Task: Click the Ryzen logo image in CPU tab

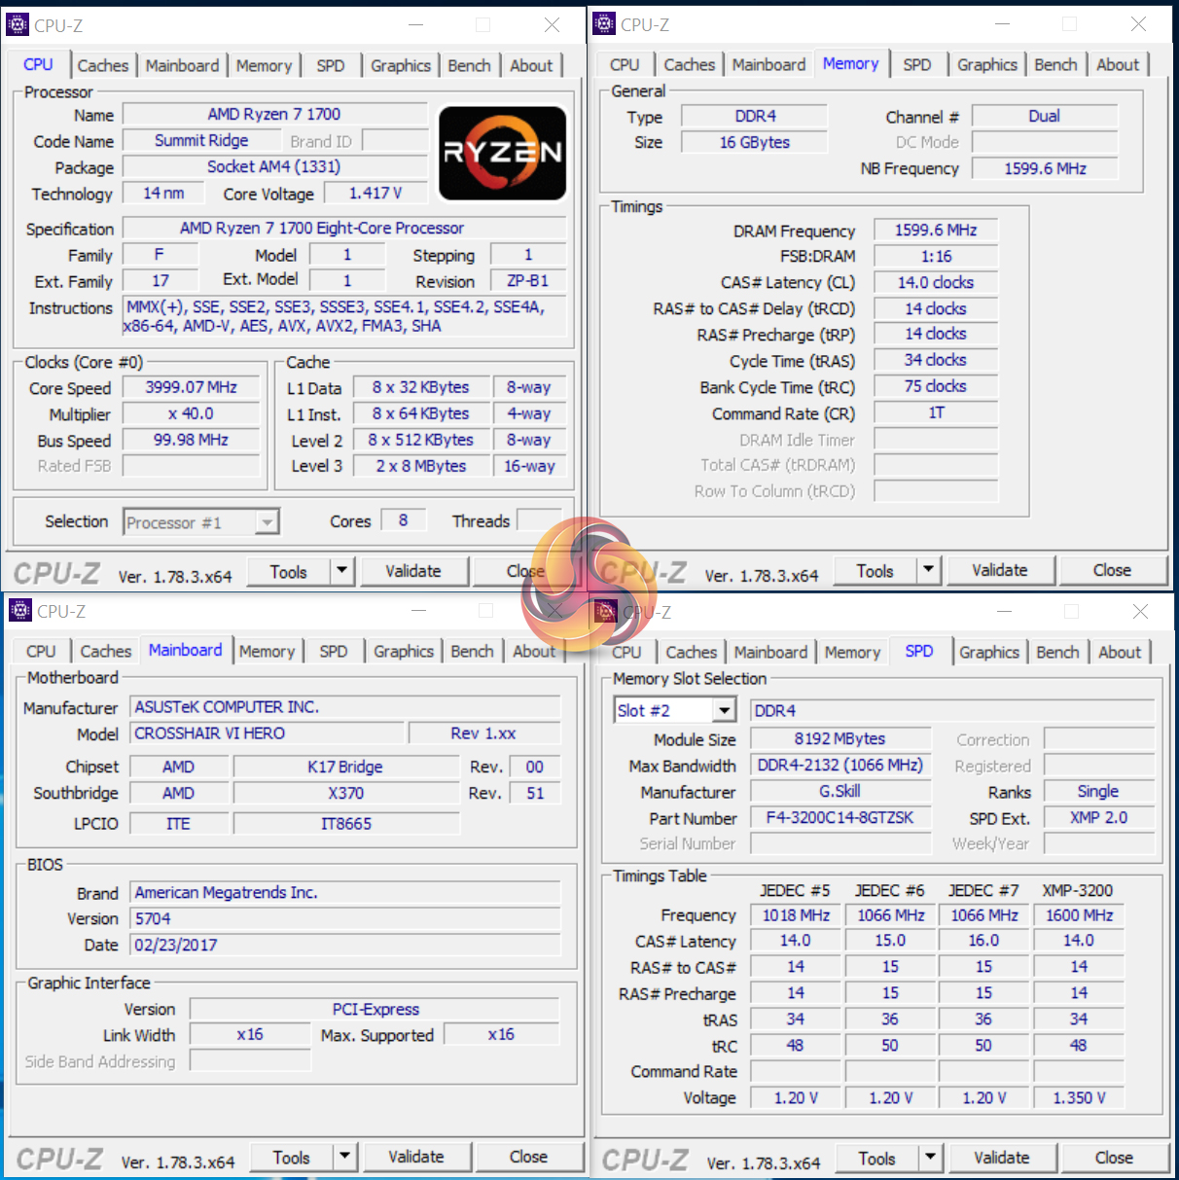Action: (x=503, y=153)
